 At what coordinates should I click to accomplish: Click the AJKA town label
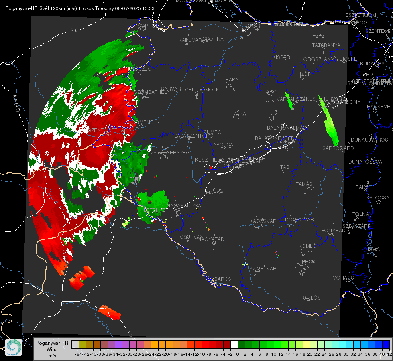coord(240,114)
